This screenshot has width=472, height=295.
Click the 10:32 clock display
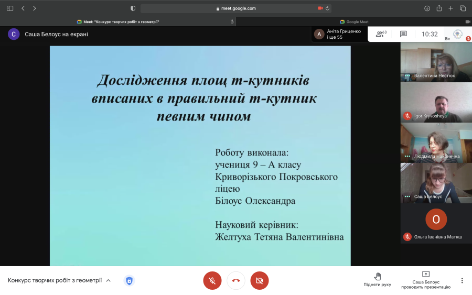pyautogui.click(x=430, y=34)
